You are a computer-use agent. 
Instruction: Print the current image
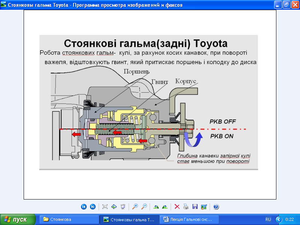pyautogui.click(x=186, y=207)
